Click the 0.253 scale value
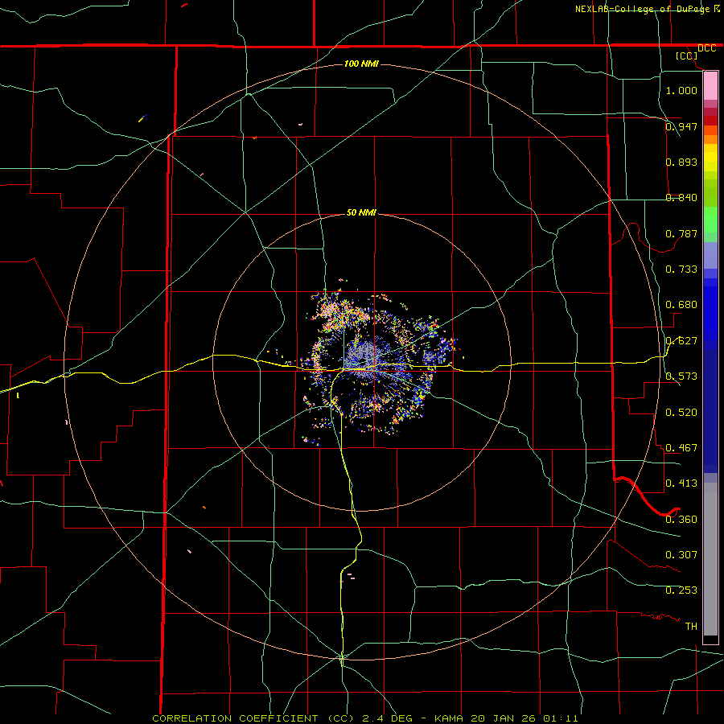The image size is (724, 724). pos(681,590)
